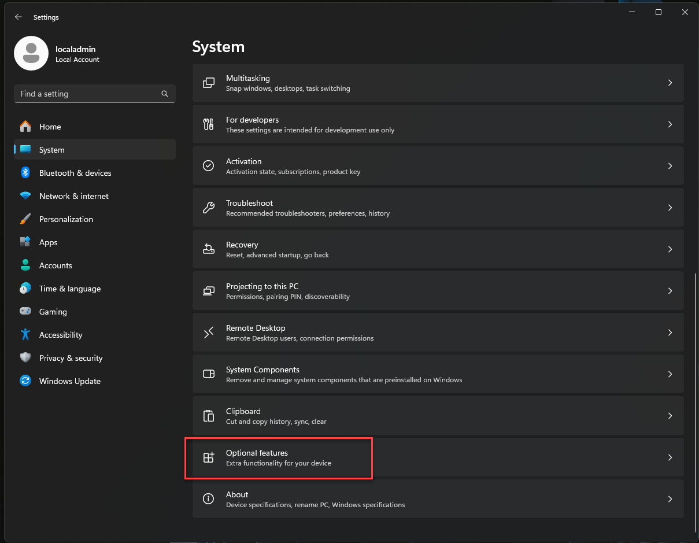Click the Troubleshoot wrench icon
The height and width of the screenshot is (543, 699).
click(209, 208)
